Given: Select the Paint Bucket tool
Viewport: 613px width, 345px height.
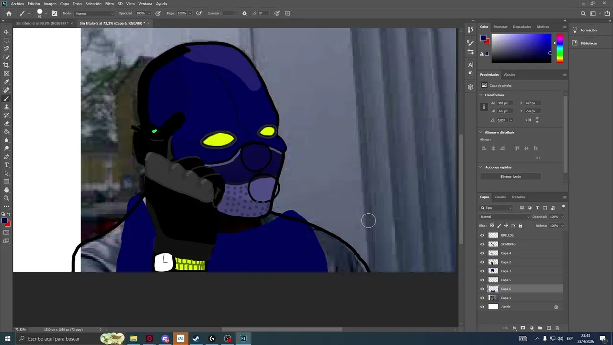Looking at the screenshot, I should point(6,132).
